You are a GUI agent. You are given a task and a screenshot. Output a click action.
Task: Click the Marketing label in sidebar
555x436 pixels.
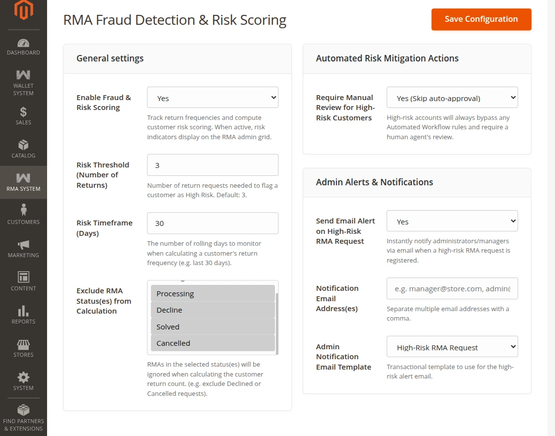point(23,255)
